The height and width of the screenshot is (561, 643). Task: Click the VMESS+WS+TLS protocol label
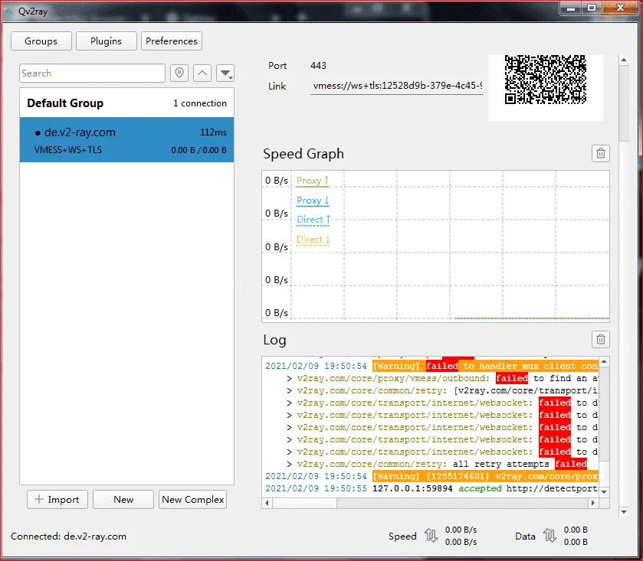click(x=68, y=150)
